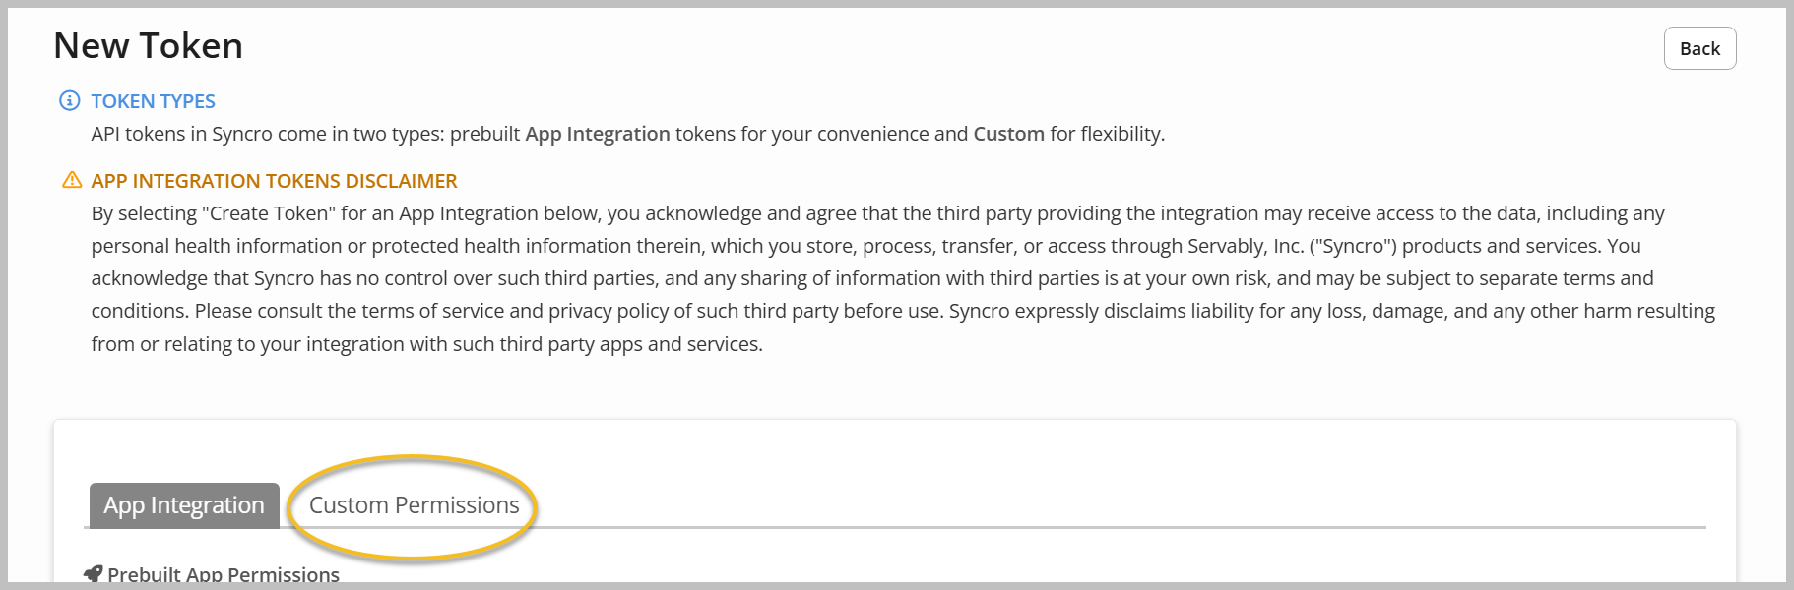Viewport: 1794px width, 590px height.
Task: Click the sentence starting "API tokens in Syncro"
Action: click(x=628, y=134)
